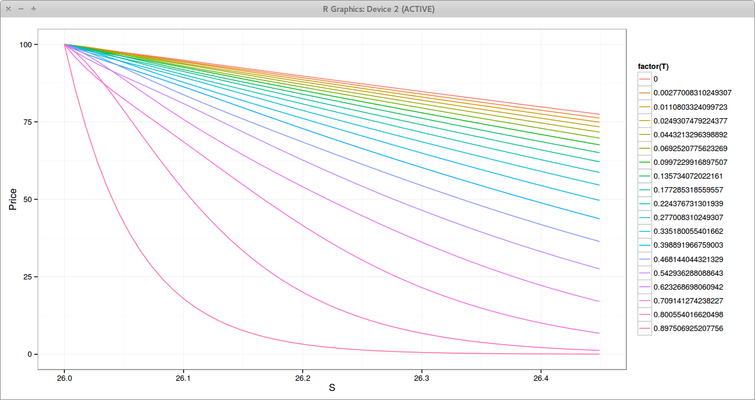Click the y-axis title 'Price'
Image resolution: width=755 pixels, height=400 pixels.
[13, 199]
